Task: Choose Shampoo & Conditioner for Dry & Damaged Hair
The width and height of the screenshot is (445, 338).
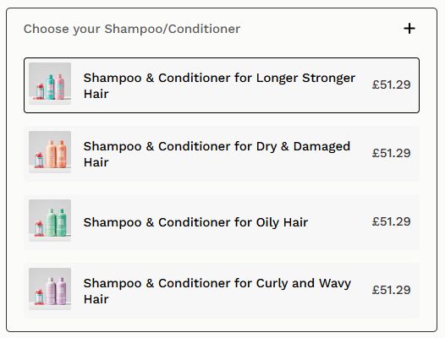Action: coord(222,154)
